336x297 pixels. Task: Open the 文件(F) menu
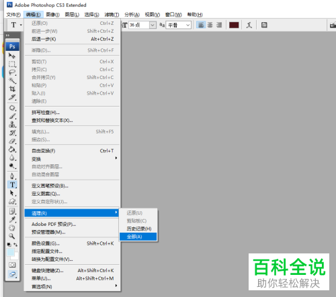click(x=13, y=15)
